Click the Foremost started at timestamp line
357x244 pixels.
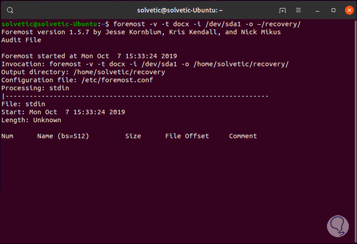click(89, 56)
